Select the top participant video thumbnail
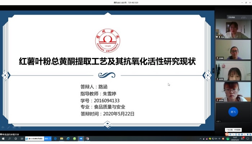Screen dimensions: 252x144 [233, 29]
